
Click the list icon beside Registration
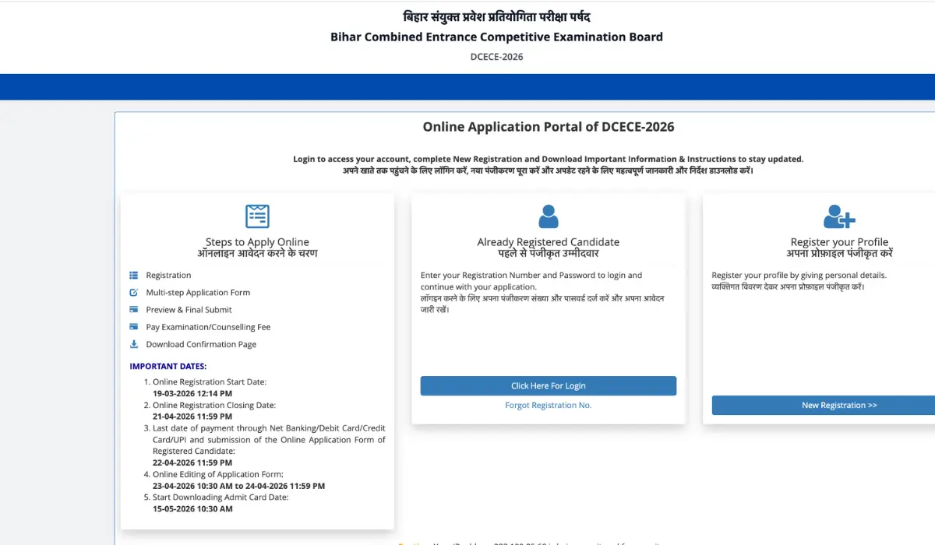[133, 276]
